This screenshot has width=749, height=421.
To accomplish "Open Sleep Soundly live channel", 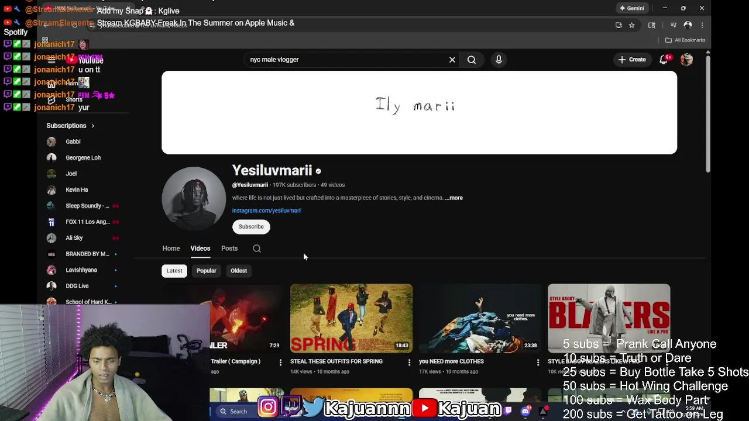I will pyautogui.click(x=82, y=206).
